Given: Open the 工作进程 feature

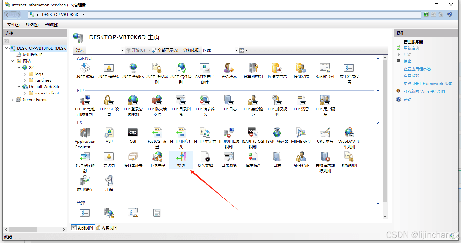Looking at the screenshot, I should click(157, 159).
